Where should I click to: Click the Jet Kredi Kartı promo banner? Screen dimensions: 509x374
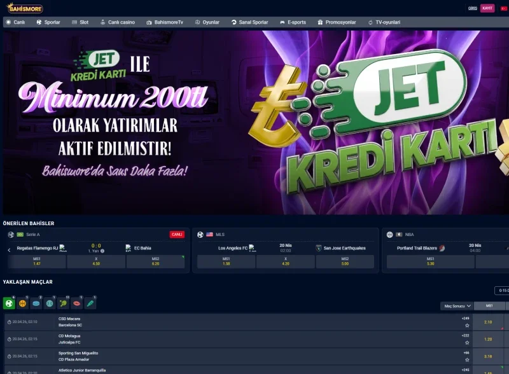[x=256, y=122]
